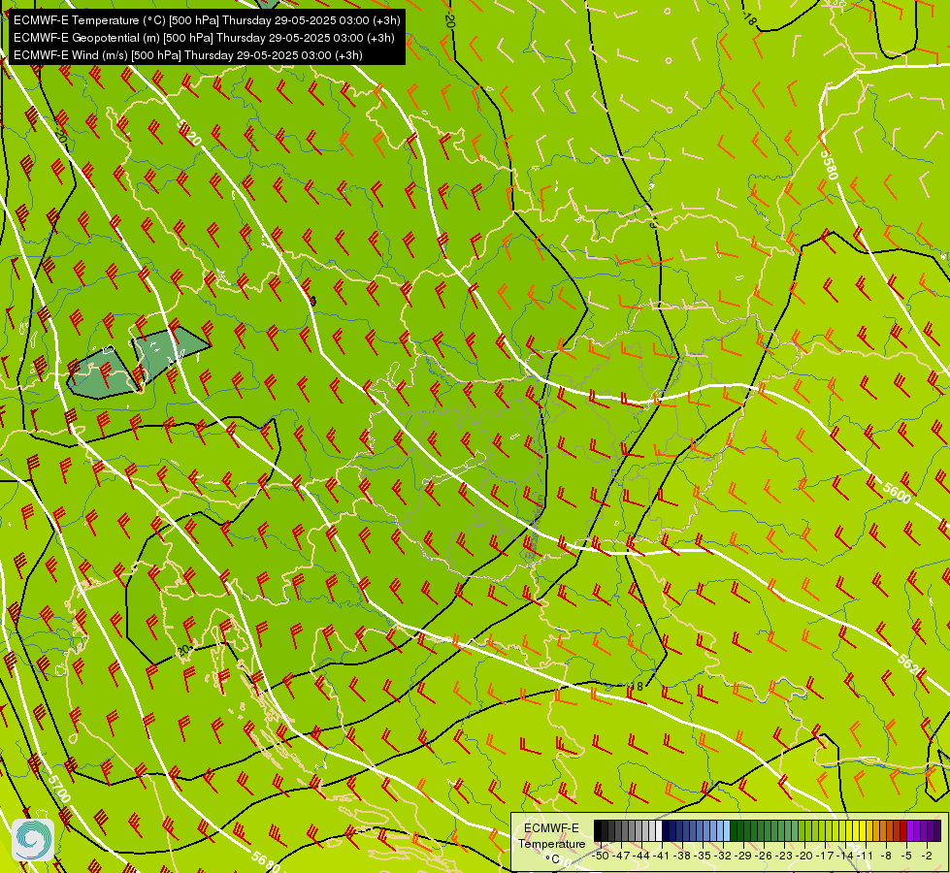Select the ECMWF-E Temperature header line
The image size is (950, 873).
(x=207, y=20)
